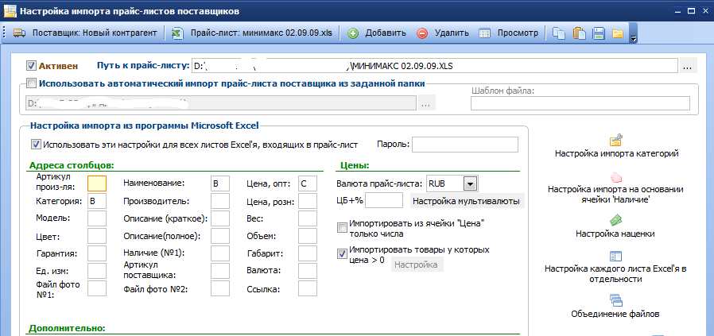Click the Категория column field
The width and height of the screenshot is (714, 336).
coord(96,201)
